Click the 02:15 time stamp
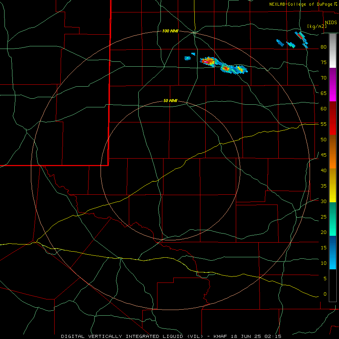The height and width of the screenshot is (339, 339). coord(273,336)
